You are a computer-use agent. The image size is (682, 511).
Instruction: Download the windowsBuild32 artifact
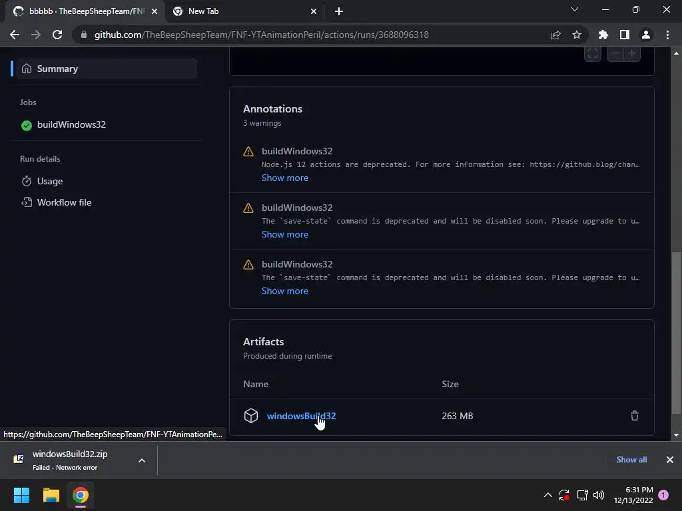point(301,416)
